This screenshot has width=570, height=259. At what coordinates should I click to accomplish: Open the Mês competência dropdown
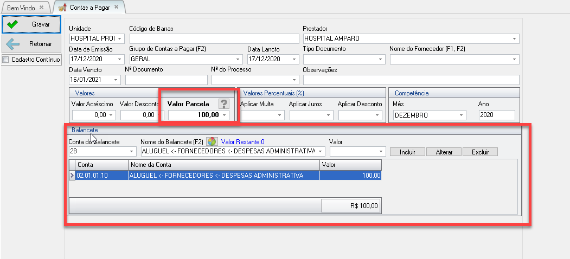[461, 115]
